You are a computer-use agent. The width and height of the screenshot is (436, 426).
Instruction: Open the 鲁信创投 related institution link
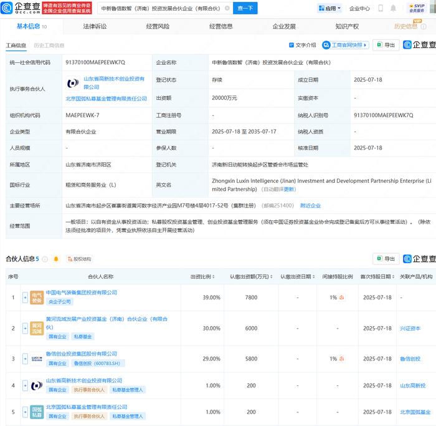tap(410, 359)
